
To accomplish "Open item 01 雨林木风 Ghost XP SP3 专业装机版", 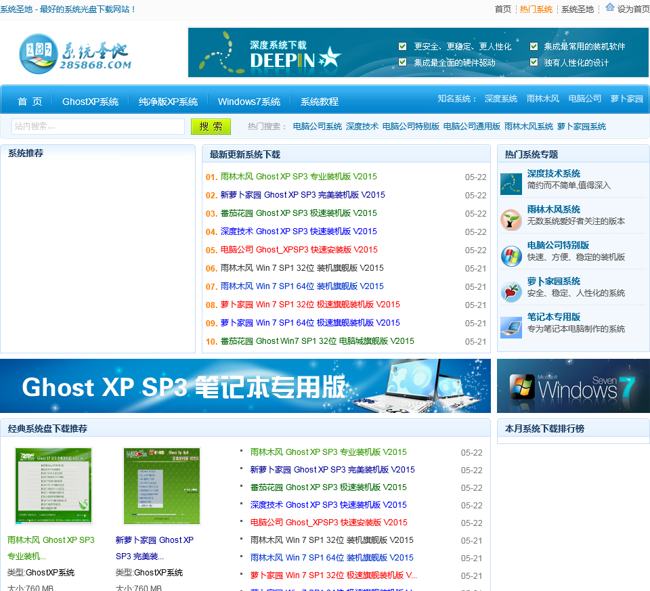I will pyautogui.click(x=299, y=177).
